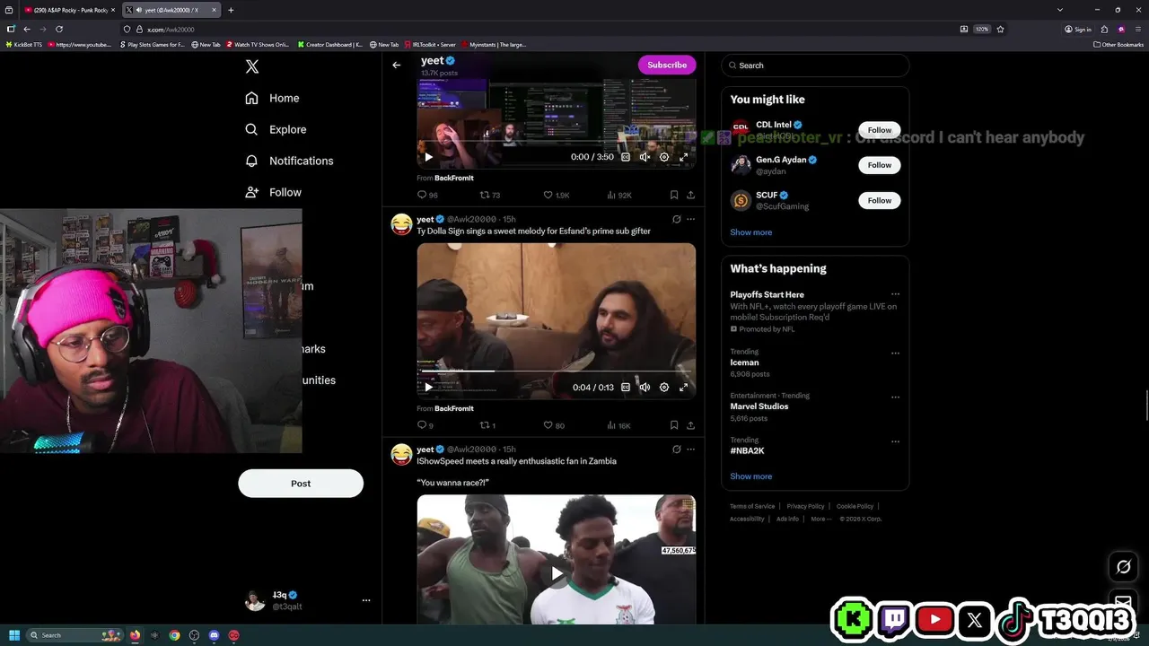1149x646 pixels.
Task: Open the Other Bookmarks folder
Action: click(x=1118, y=44)
